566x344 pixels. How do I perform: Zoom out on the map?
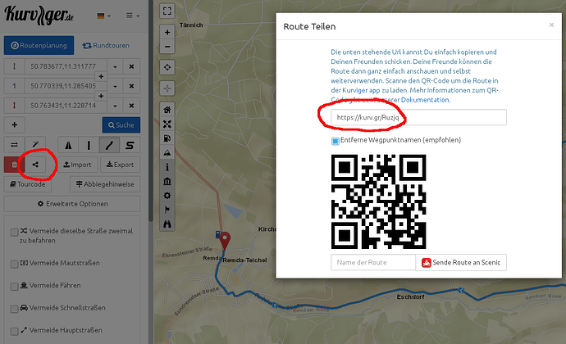(167, 47)
